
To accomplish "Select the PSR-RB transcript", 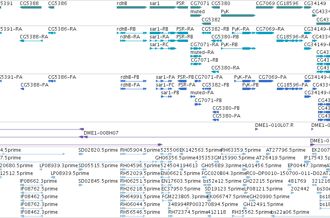I will (182, 41).
